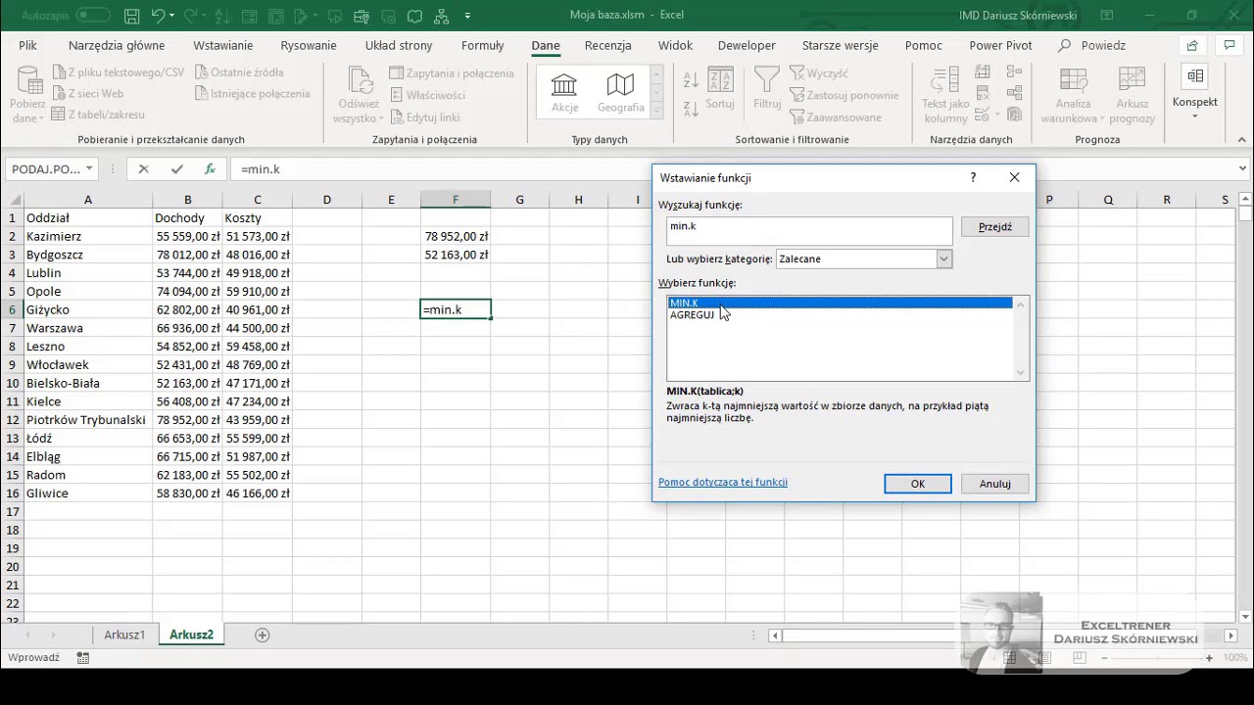Select the Akcje data type
Image resolution: width=1254 pixels, height=705 pixels.
pyautogui.click(x=564, y=93)
